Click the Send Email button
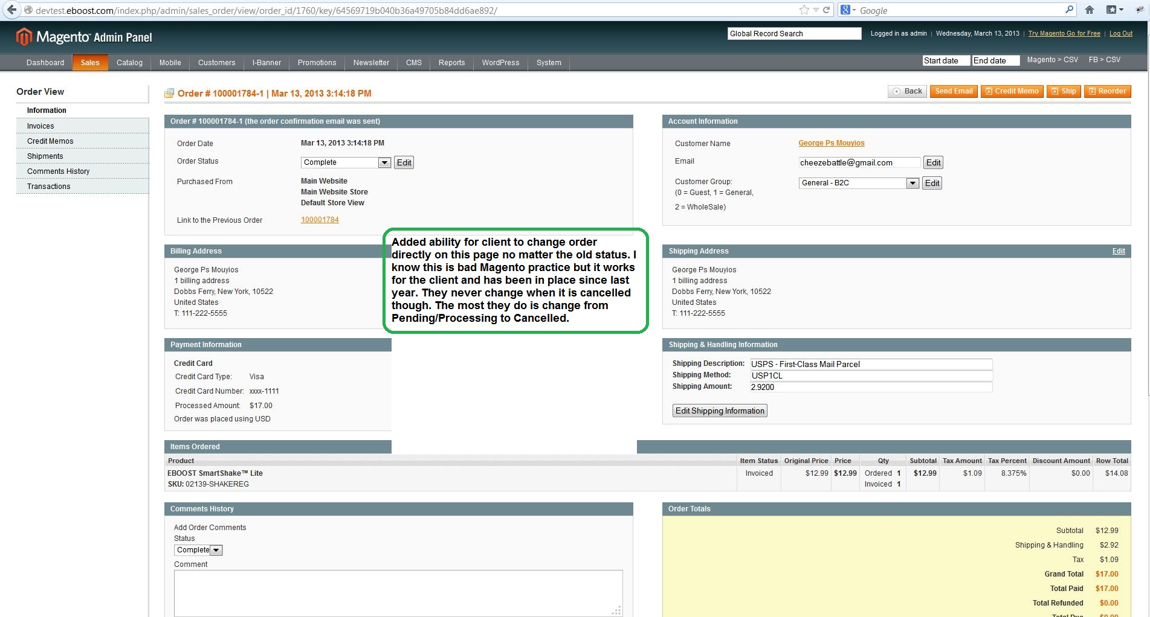This screenshot has height=617, width=1150. coord(954,91)
